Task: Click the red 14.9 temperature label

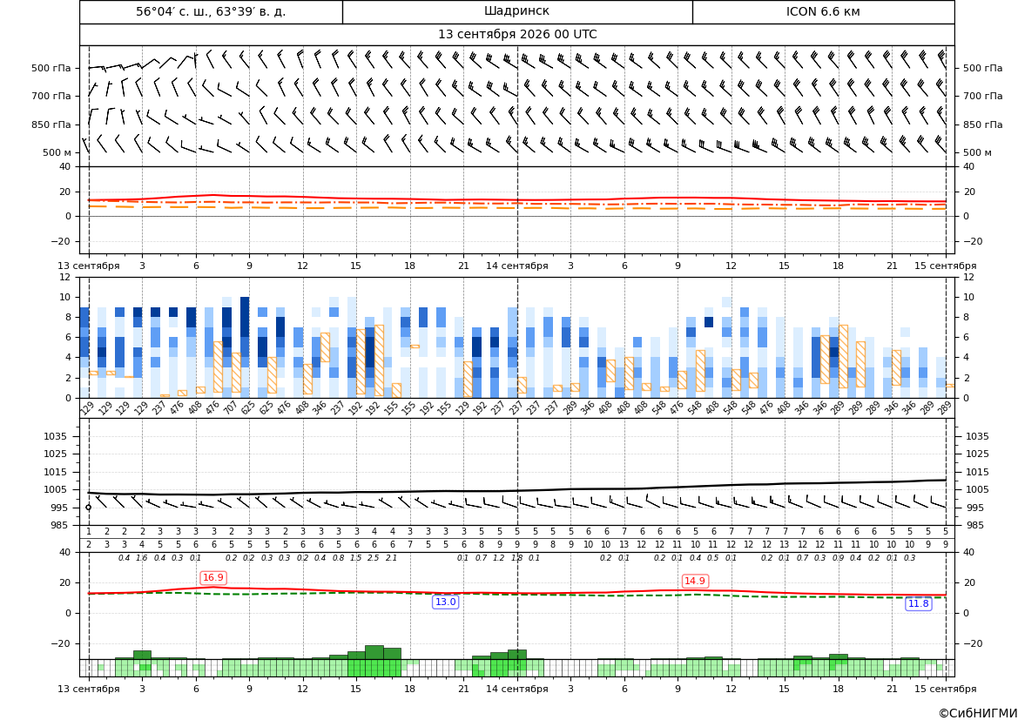Action: click(x=695, y=581)
